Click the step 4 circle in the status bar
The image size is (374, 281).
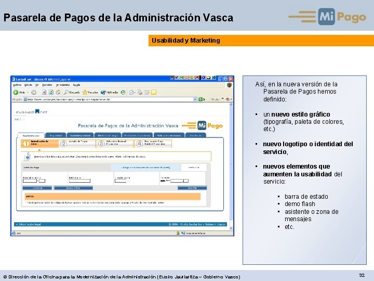tap(139, 144)
